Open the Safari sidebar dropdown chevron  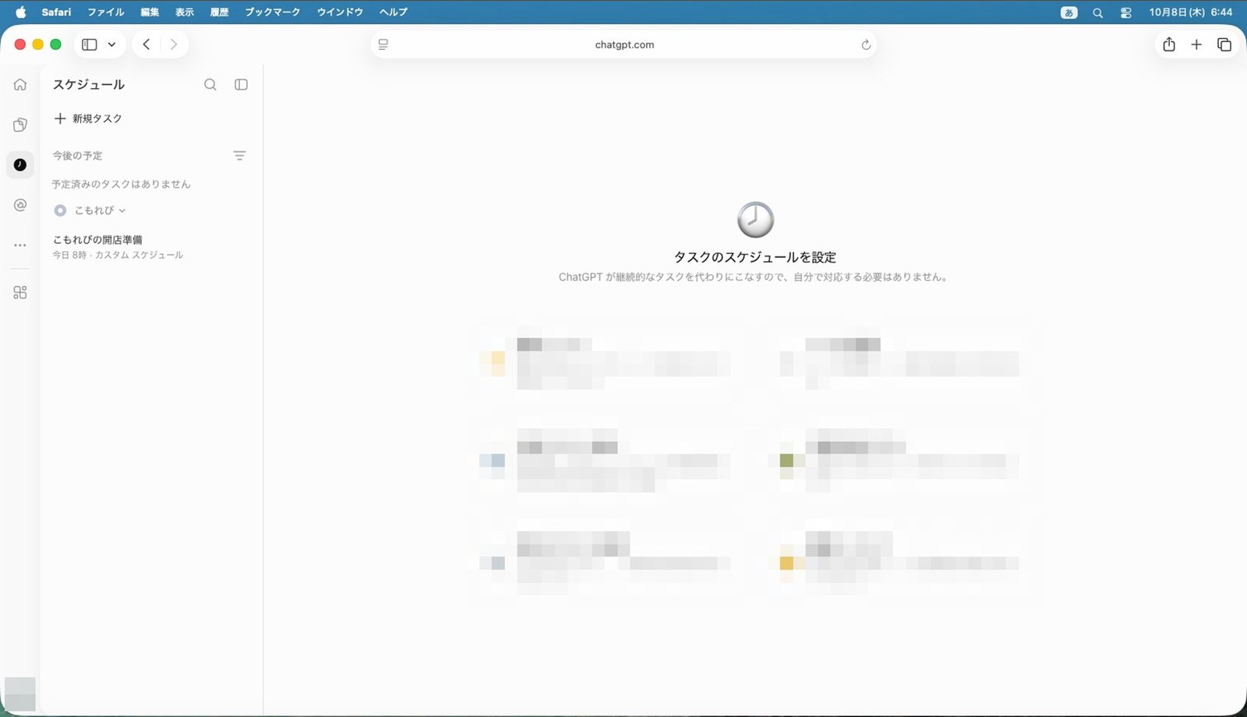tap(111, 44)
